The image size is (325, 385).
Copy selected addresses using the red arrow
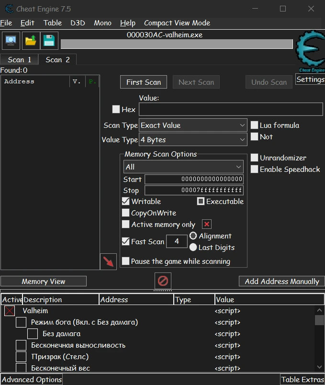click(x=108, y=261)
